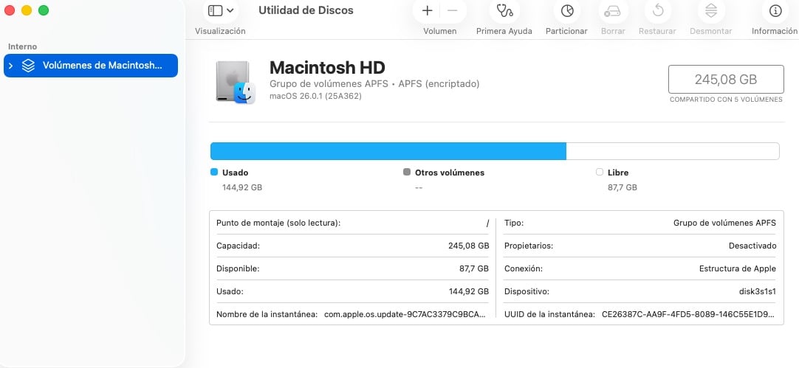The width and height of the screenshot is (799, 368).
Task: Click the Borrar erase disk icon
Action: pos(613,11)
